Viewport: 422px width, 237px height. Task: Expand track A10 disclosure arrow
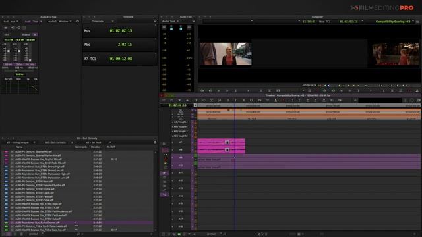coord(173,165)
